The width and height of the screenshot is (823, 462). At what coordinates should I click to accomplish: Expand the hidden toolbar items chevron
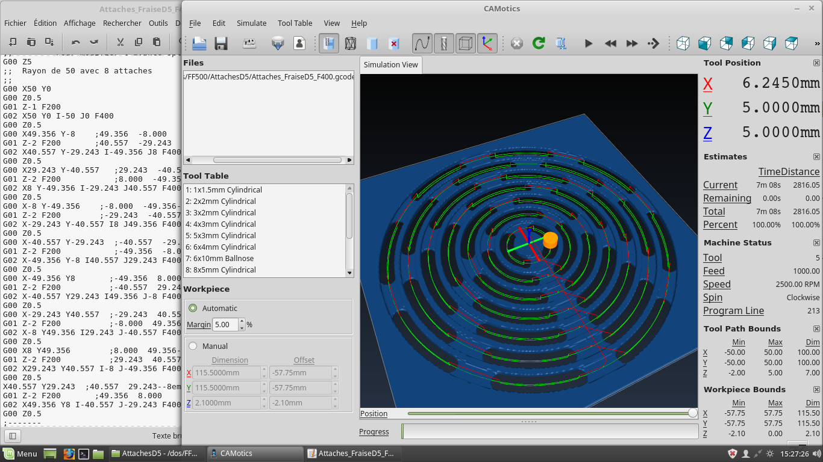(x=817, y=43)
